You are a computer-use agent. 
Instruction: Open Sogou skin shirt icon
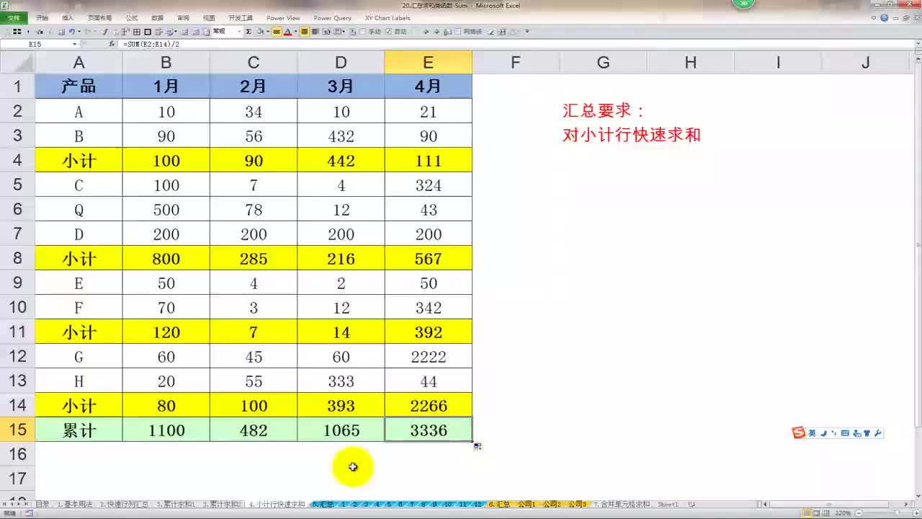tap(867, 433)
